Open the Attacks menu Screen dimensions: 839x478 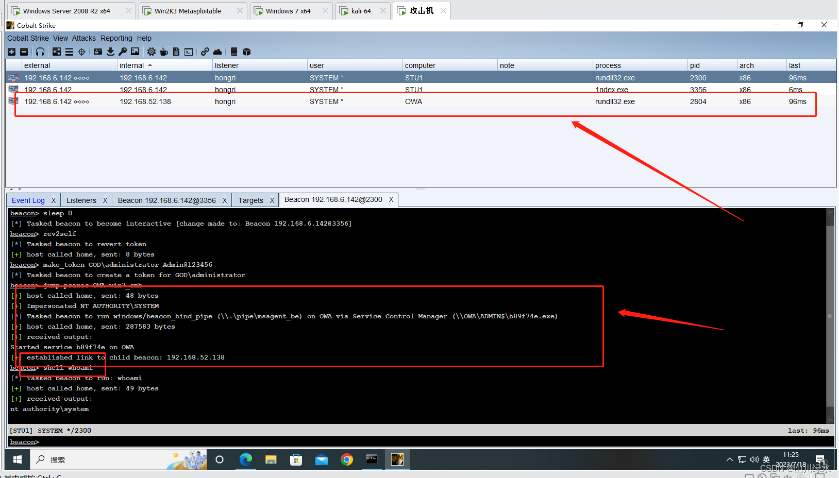pyautogui.click(x=84, y=38)
